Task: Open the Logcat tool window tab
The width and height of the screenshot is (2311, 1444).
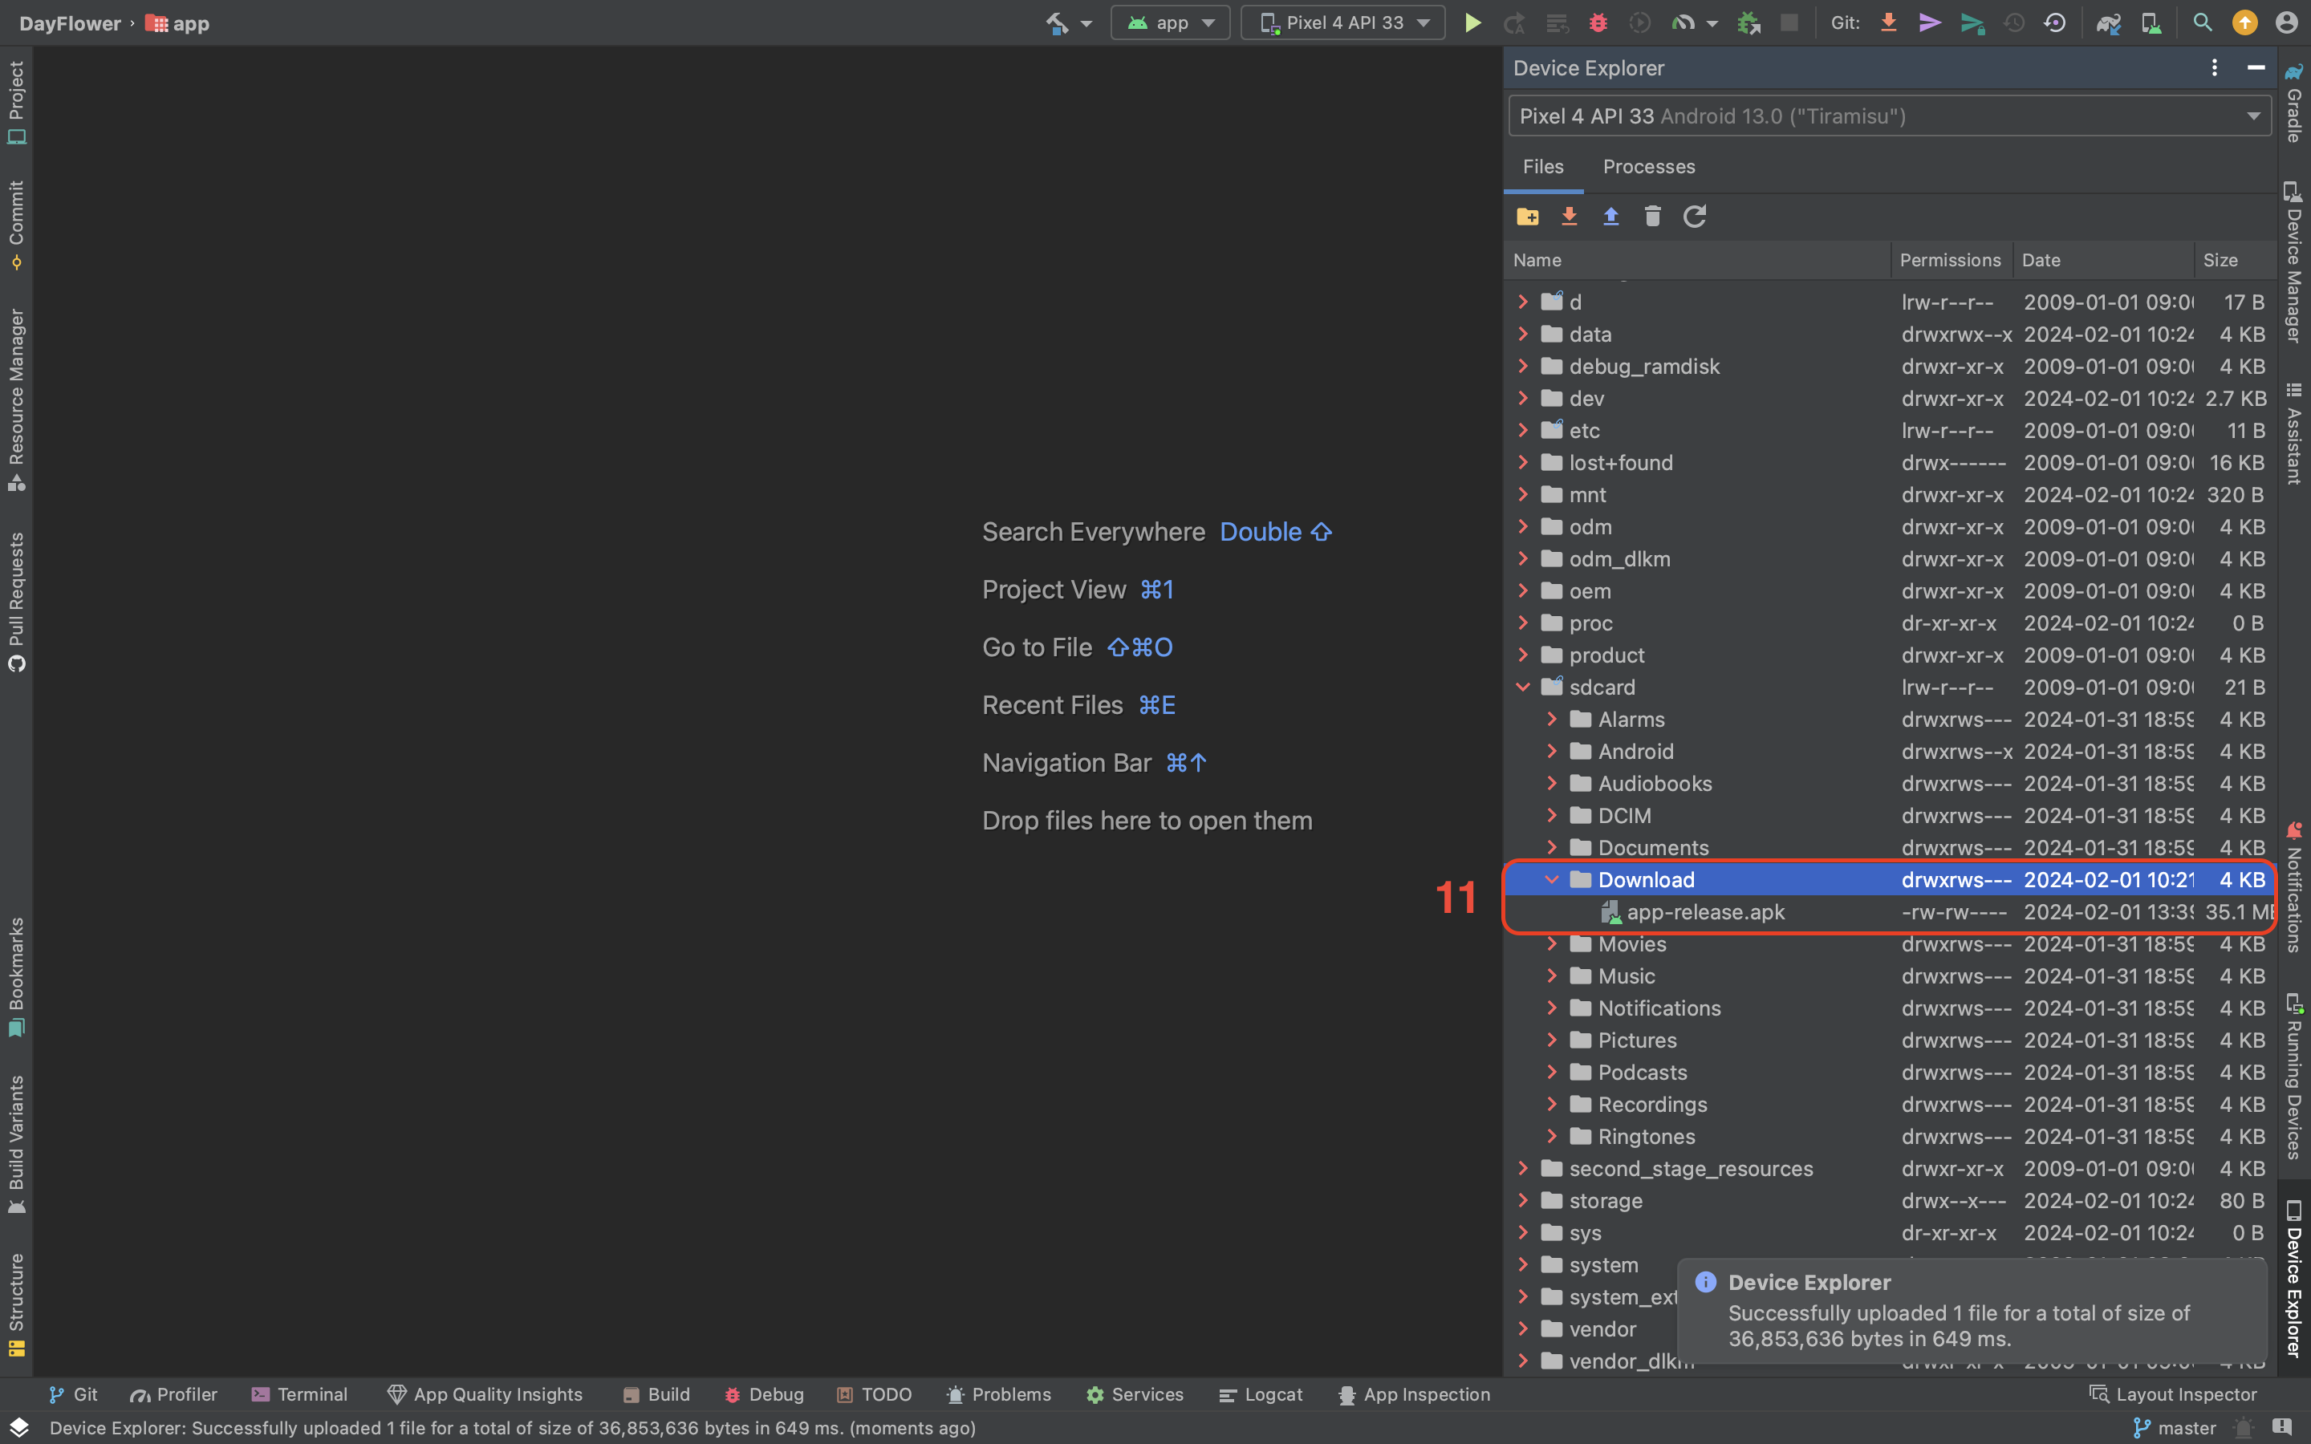Action: tap(1261, 1394)
